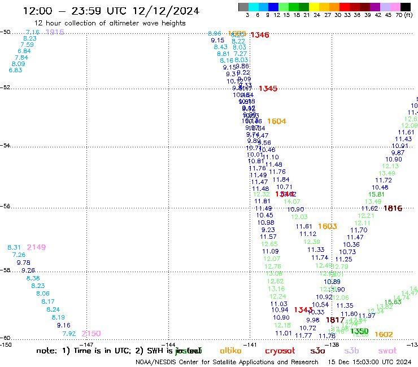Click the dark red label '1817'
This screenshot has height=367, width=418.
336,320
